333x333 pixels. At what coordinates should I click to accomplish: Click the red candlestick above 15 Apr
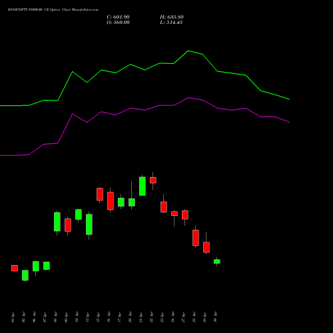point(100,194)
